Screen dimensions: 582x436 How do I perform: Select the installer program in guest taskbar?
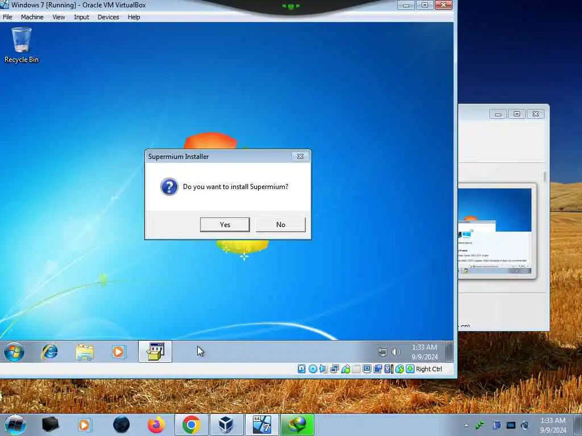coord(155,351)
